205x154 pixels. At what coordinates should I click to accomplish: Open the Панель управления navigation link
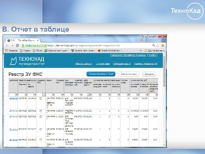pyautogui.click(x=146, y=64)
